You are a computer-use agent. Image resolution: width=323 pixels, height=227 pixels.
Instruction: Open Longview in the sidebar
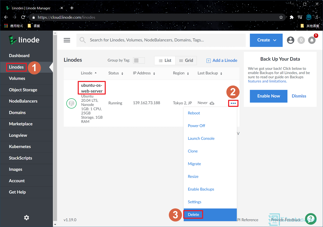(x=26, y=135)
